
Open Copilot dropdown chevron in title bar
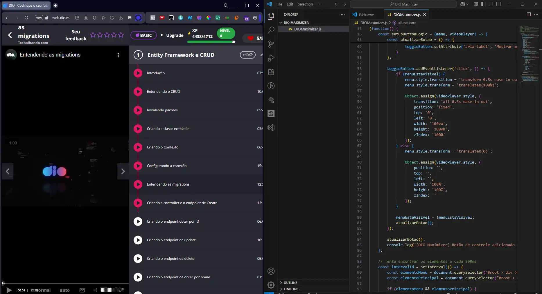[x=467, y=4]
